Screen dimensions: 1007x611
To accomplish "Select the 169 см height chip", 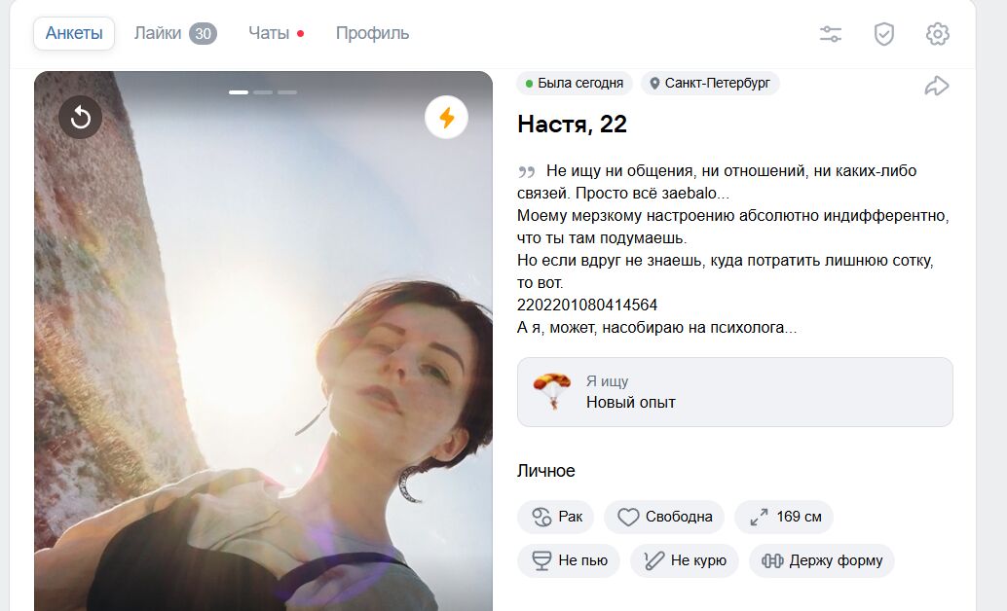I will (x=784, y=517).
